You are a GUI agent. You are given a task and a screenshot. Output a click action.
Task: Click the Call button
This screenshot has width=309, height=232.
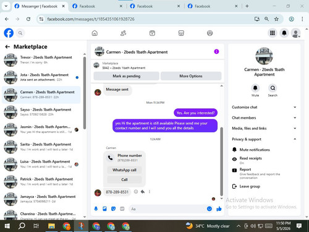click(x=124, y=179)
